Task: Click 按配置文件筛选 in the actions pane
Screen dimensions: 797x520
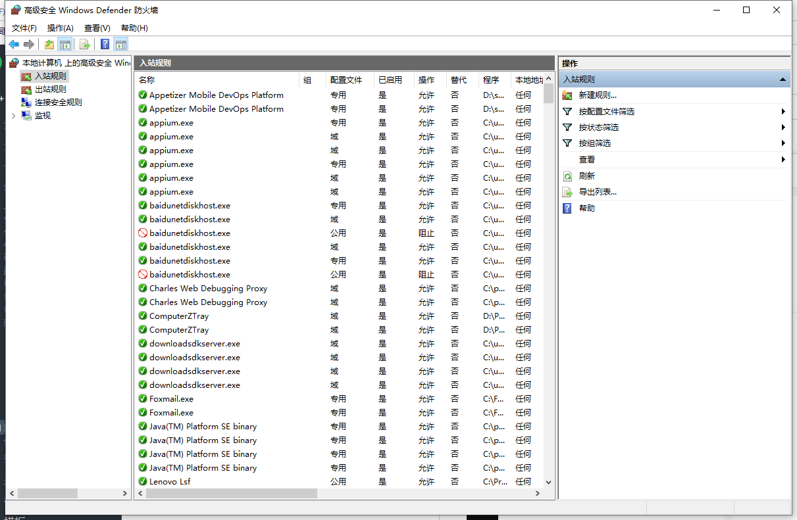Action: coord(607,112)
